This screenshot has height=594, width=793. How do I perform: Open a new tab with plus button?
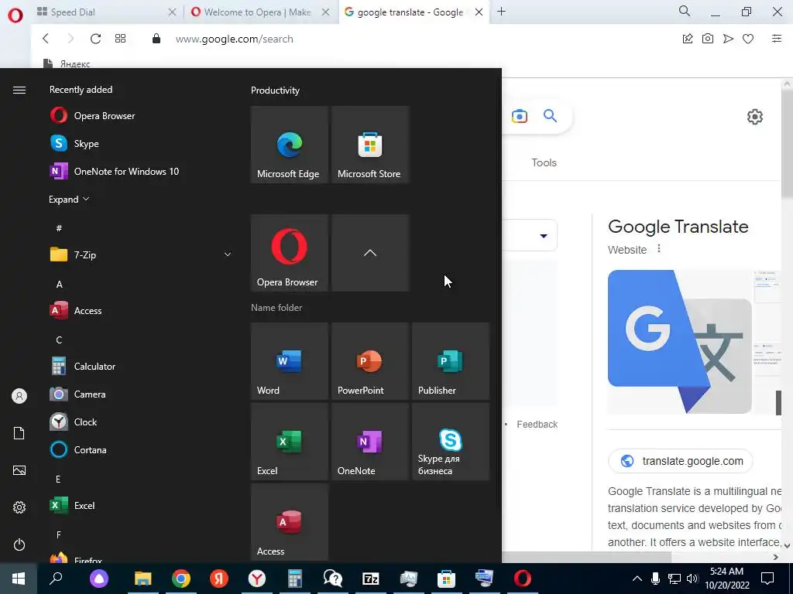click(501, 12)
